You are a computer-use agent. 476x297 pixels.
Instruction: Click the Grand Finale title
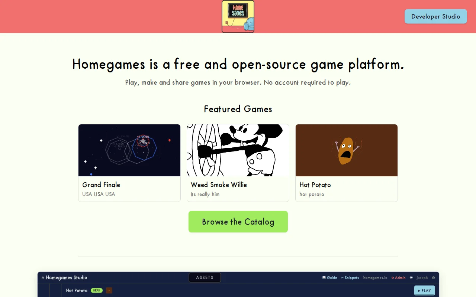101,185
